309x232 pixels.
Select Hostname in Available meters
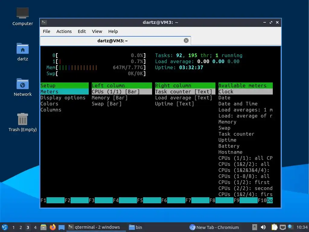click(x=230, y=152)
